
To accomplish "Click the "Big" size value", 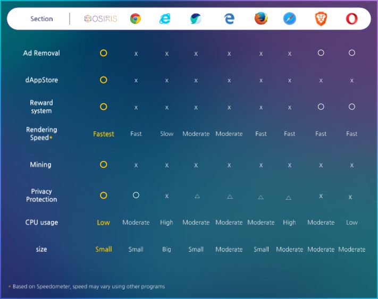I will 166,250.
